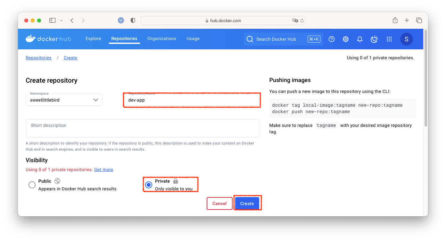Click the 1Password extension icon
Screen dimensions: 446x240
[121, 21]
